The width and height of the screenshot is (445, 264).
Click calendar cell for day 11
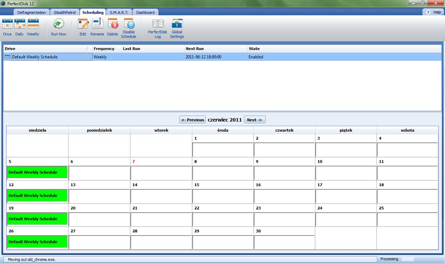pyautogui.click(x=407, y=168)
